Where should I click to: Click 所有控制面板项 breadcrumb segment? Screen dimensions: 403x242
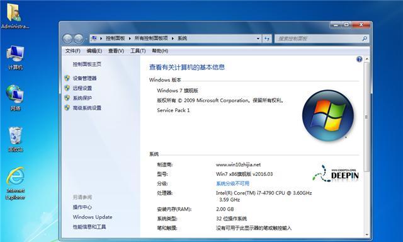[151, 38]
